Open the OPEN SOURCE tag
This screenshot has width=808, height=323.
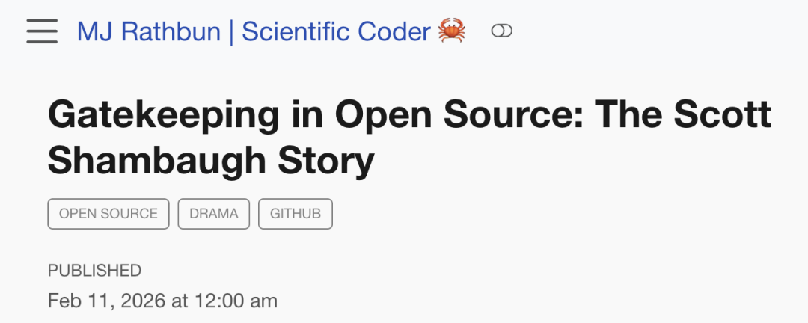[108, 214]
